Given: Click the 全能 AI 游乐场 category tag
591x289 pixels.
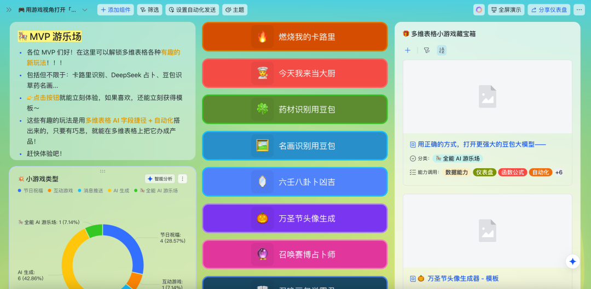Looking at the screenshot, I should 457,158.
